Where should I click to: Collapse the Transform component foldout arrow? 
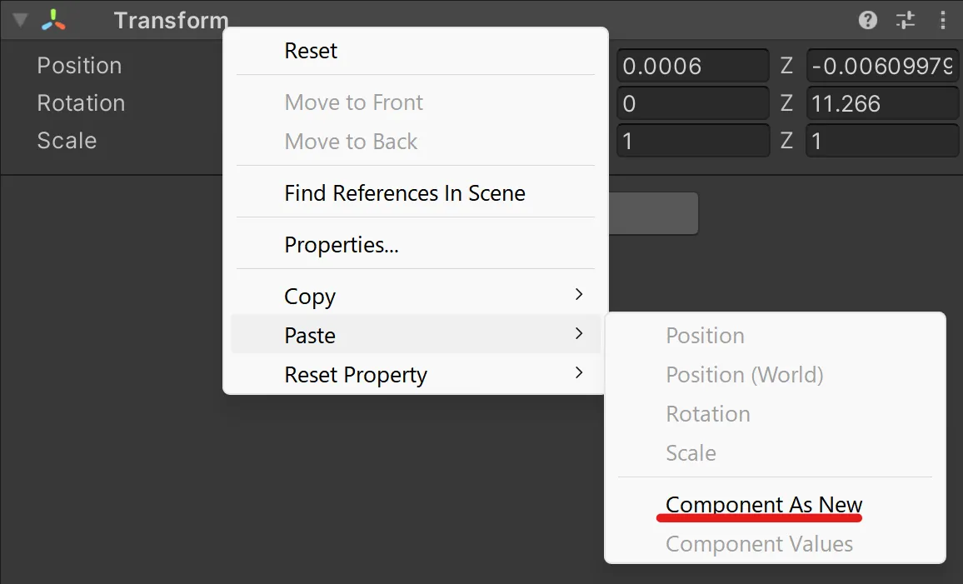[20, 20]
